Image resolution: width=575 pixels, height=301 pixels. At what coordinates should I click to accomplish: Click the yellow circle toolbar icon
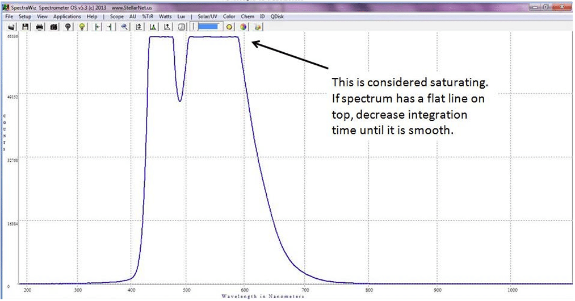pos(229,27)
